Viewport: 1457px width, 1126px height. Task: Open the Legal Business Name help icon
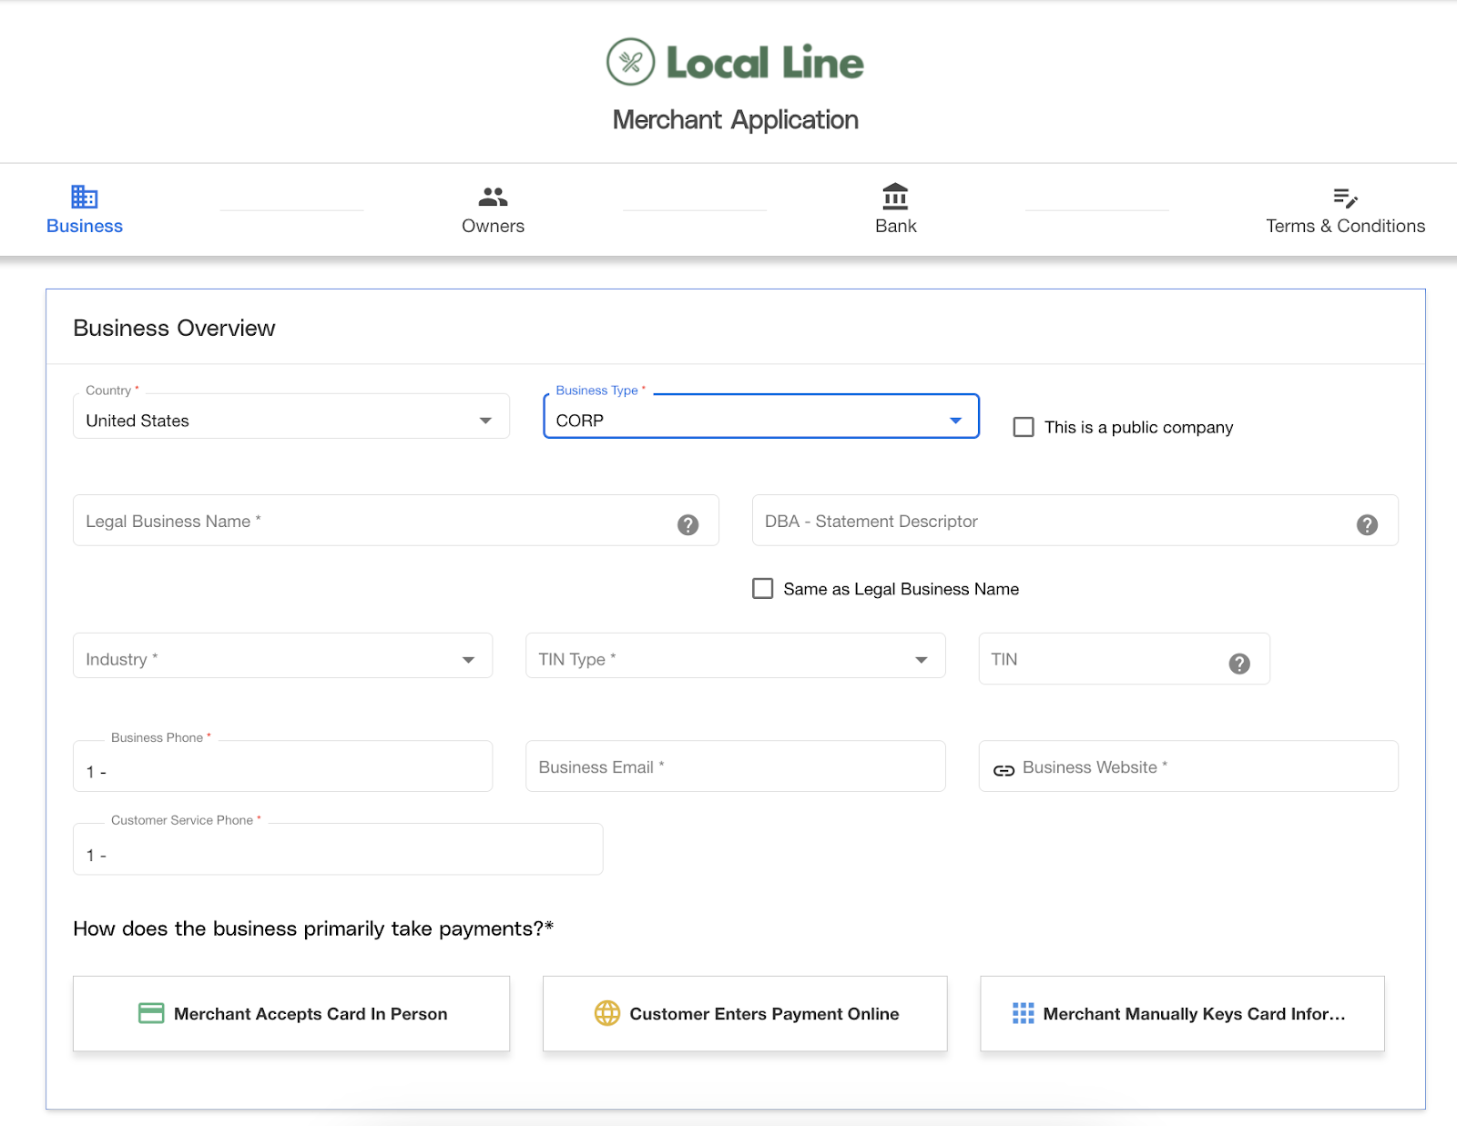point(688,524)
